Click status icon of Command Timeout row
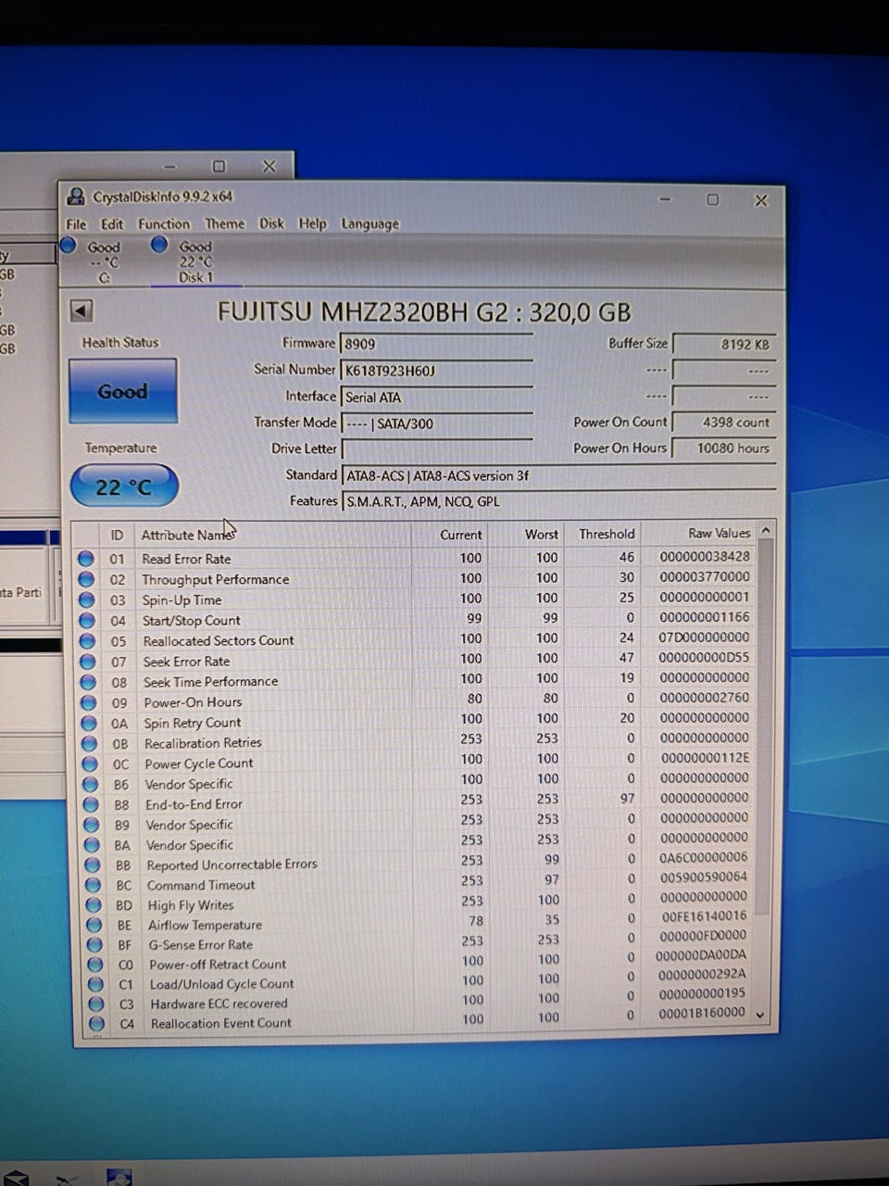This screenshot has width=889, height=1186. tap(94, 885)
